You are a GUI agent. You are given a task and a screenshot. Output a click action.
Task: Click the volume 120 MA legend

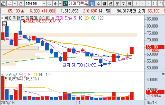(x=49, y=75)
